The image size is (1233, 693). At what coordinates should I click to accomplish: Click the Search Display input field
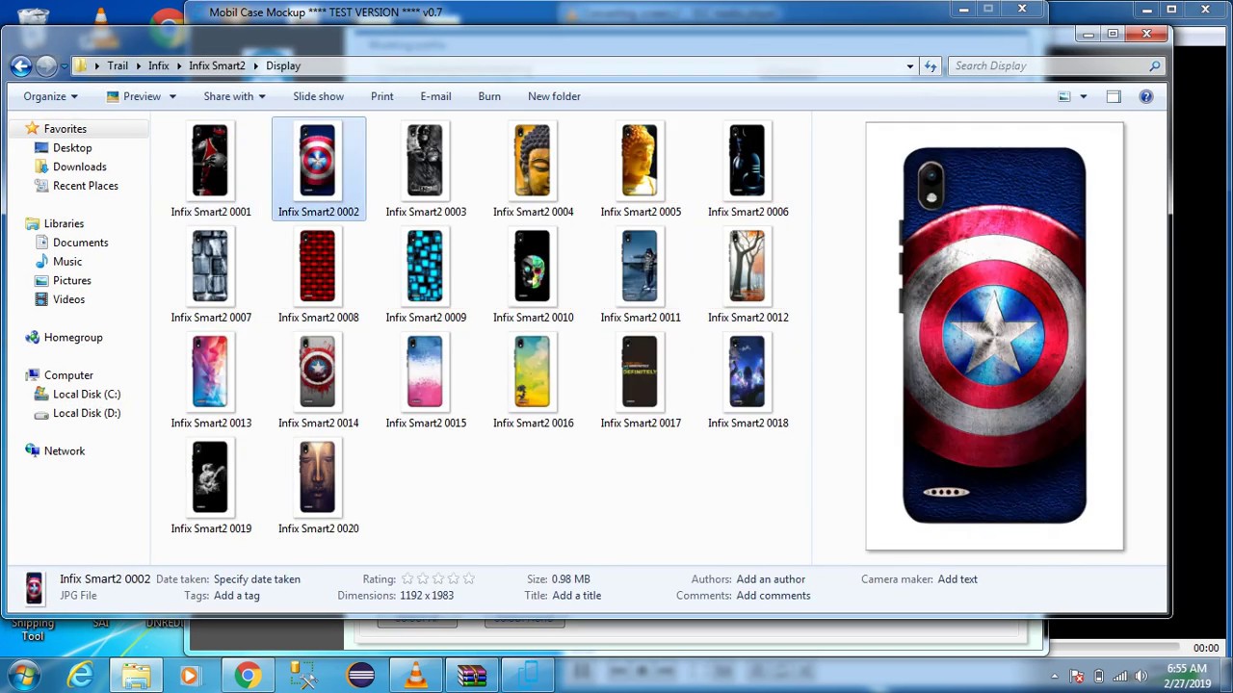click(x=1048, y=65)
